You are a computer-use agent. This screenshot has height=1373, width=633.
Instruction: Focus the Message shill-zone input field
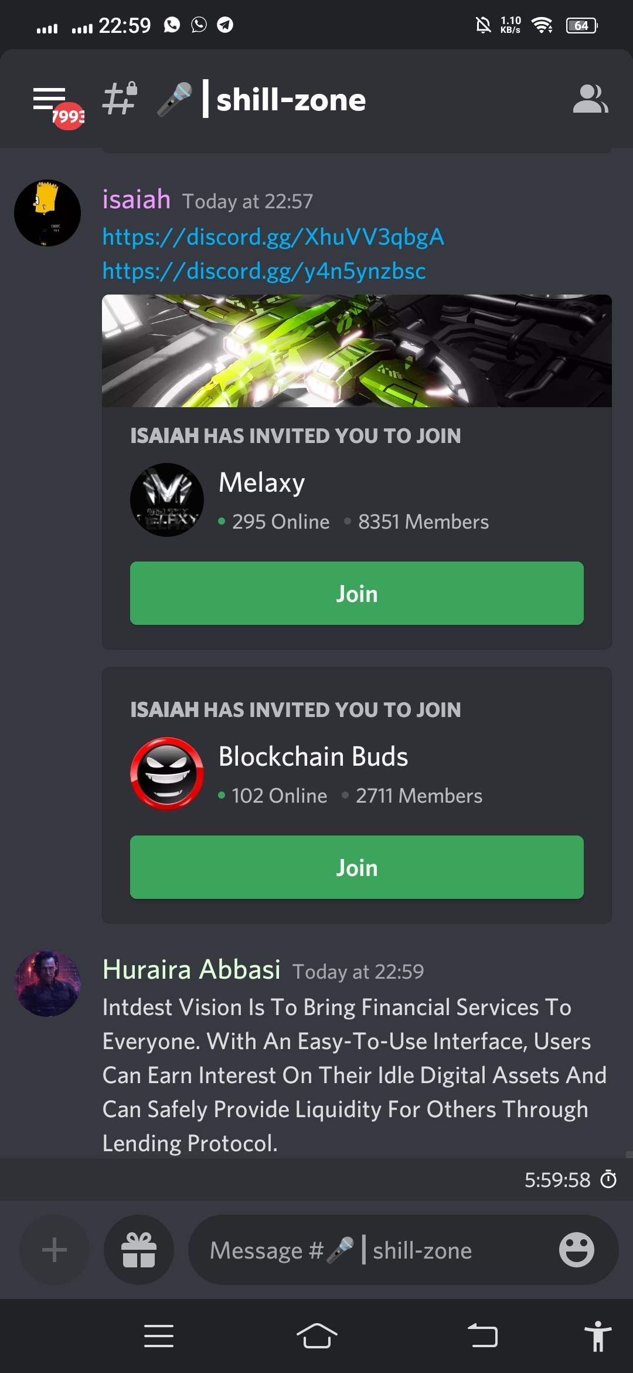tap(375, 1250)
